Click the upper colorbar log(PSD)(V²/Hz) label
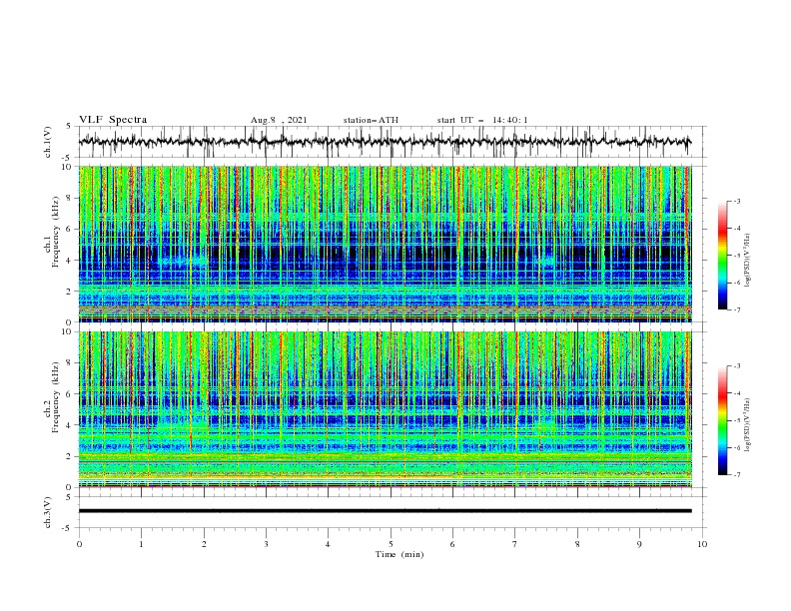 pyautogui.click(x=747, y=261)
